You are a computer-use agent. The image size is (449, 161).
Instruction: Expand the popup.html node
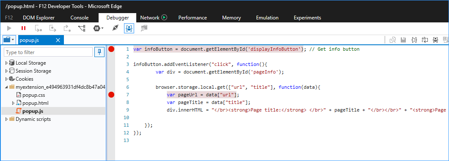coord(13,103)
